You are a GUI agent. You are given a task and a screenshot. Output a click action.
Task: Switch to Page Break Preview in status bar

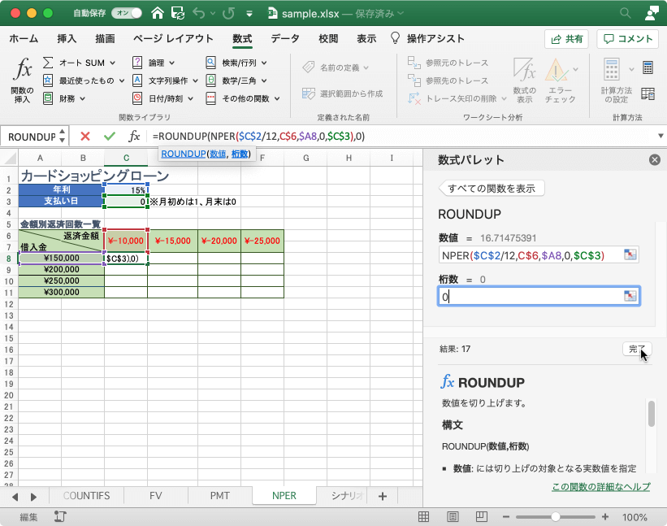482,516
